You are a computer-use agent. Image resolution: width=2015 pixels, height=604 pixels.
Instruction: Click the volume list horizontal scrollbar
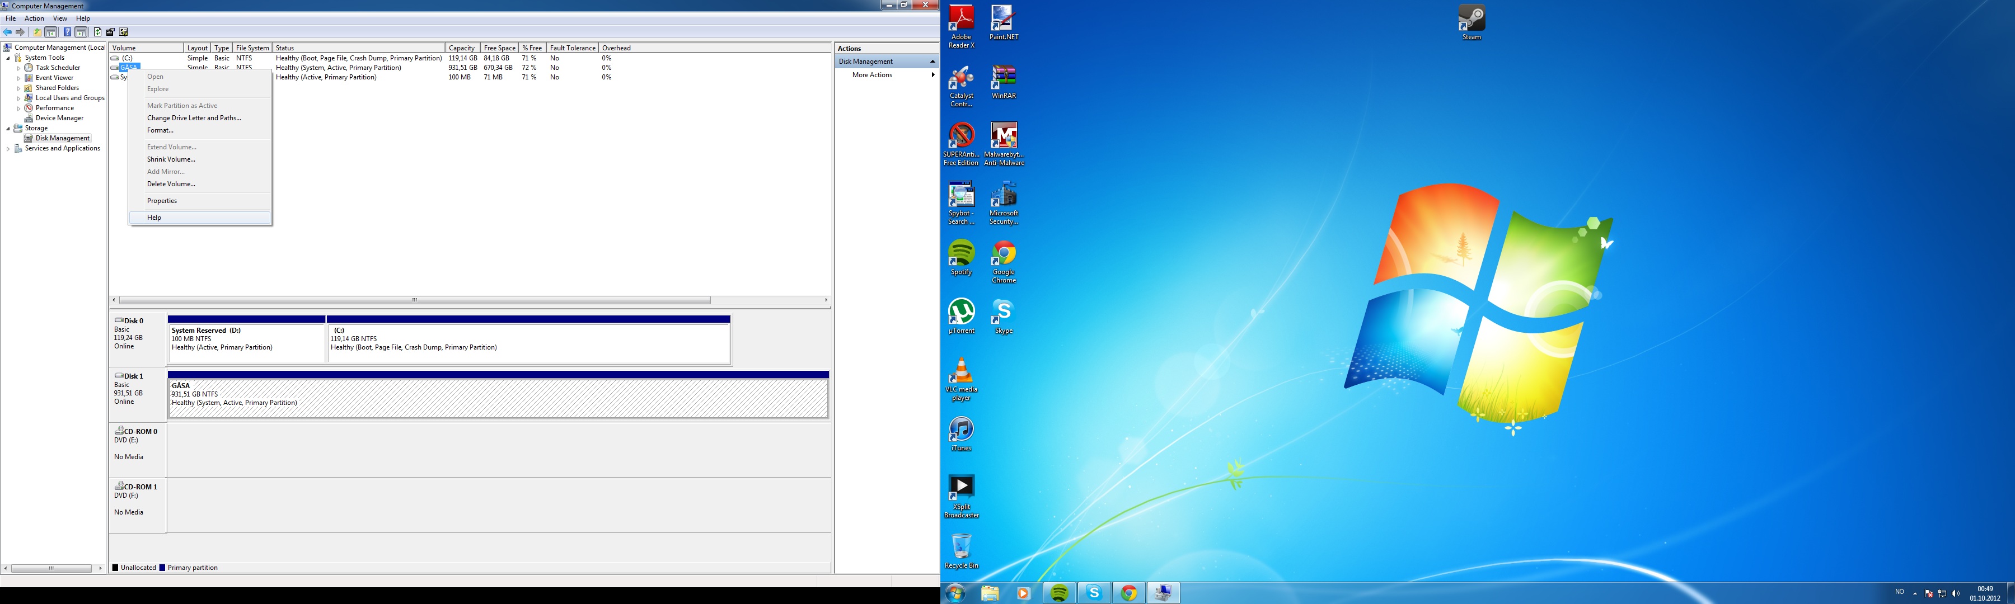pyautogui.click(x=415, y=300)
